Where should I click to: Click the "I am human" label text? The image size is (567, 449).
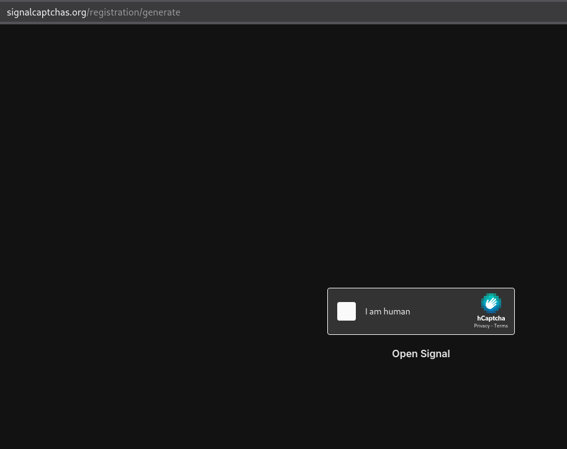(388, 311)
